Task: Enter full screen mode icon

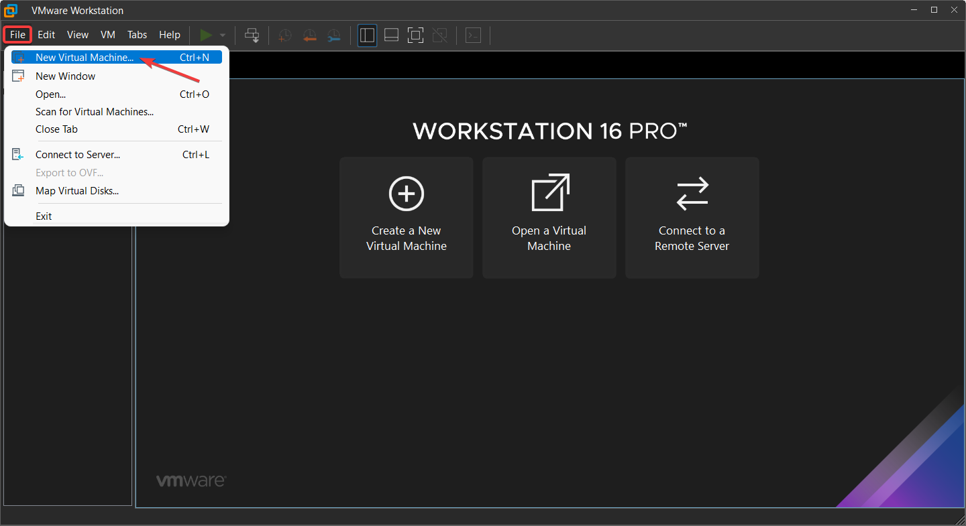Action: point(415,35)
